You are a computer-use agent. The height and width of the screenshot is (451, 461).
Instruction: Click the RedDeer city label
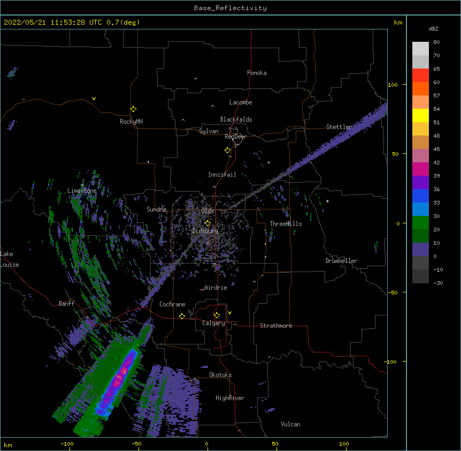pos(235,137)
